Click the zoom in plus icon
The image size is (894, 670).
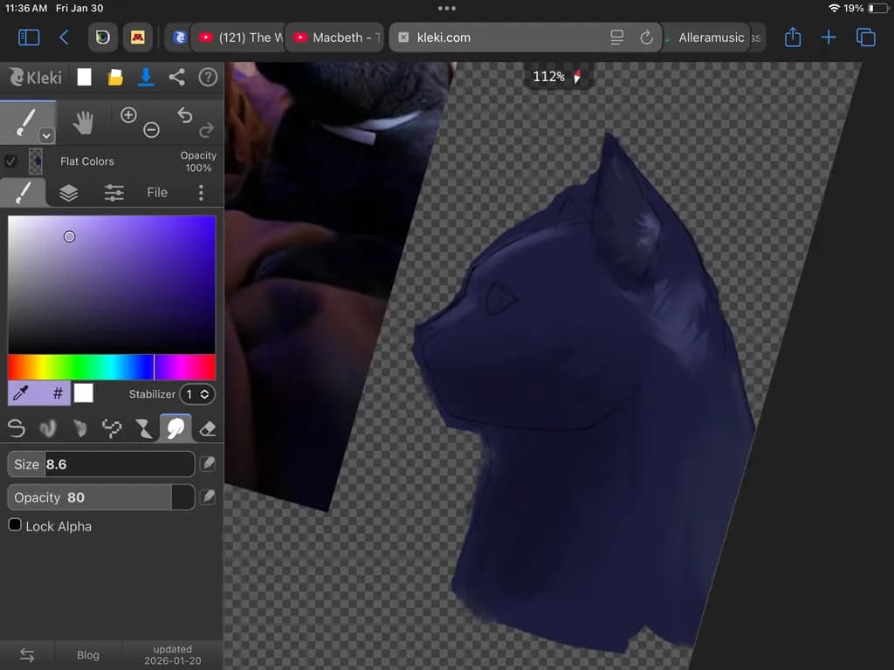(x=128, y=115)
